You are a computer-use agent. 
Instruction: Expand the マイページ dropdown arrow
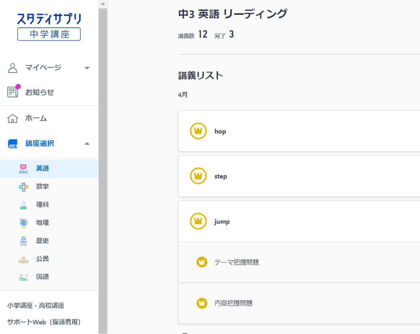pyautogui.click(x=87, y=68)
